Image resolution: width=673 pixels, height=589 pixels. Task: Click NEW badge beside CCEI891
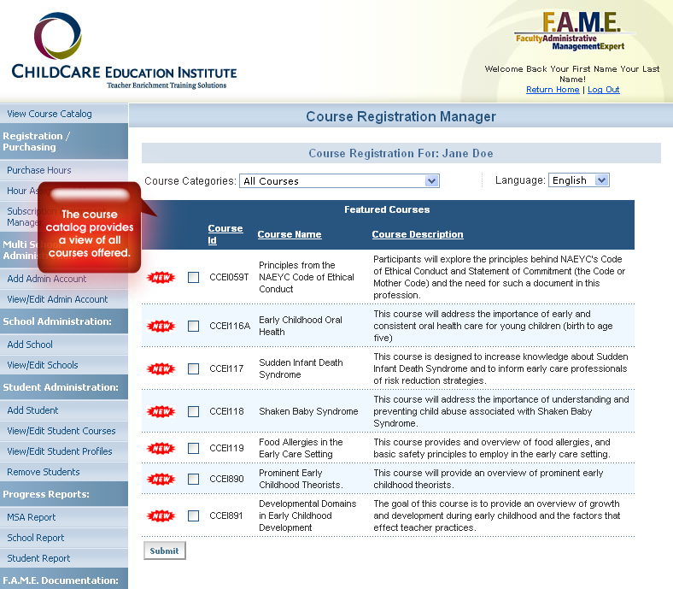(161, 515)
